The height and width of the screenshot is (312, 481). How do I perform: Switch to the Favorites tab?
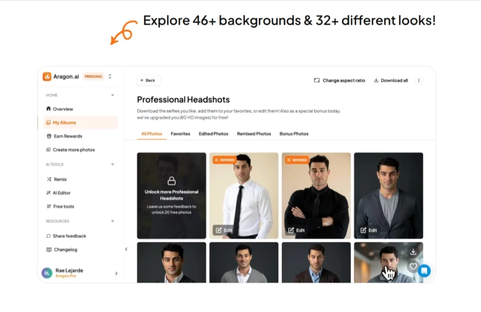[180, 134]
